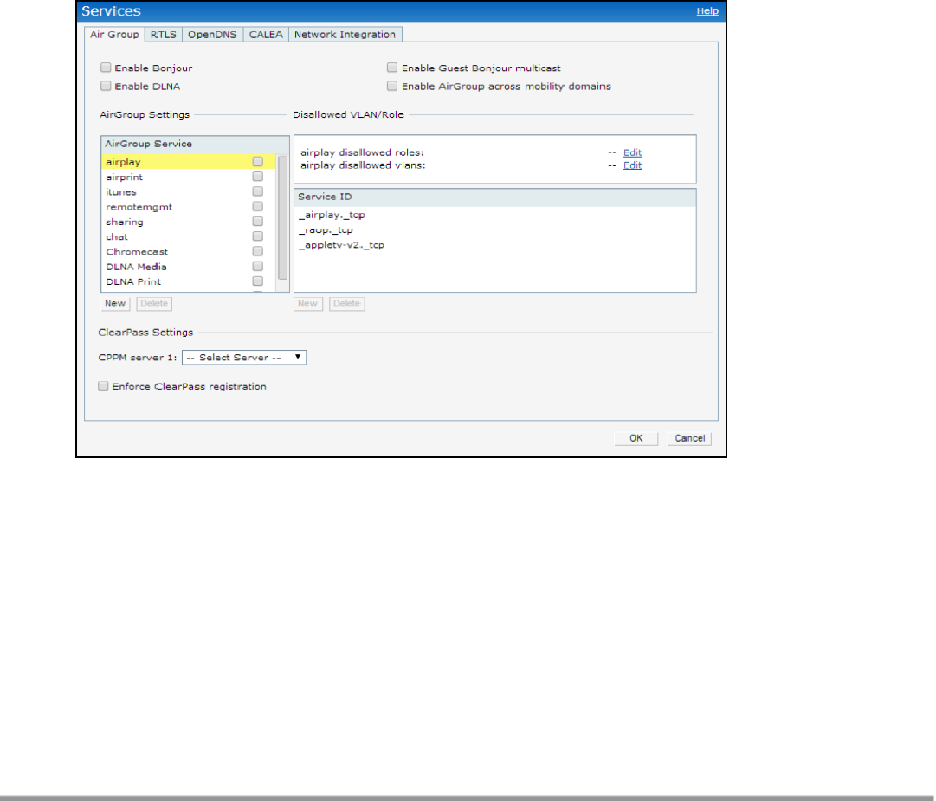Select the remotemgmt service row

189,206
